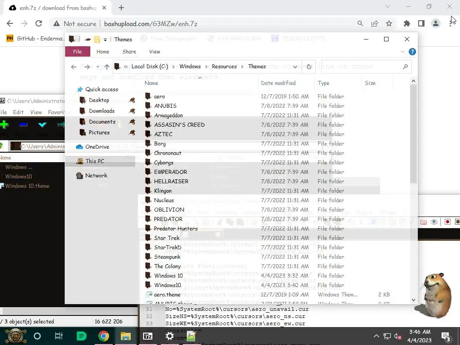The width and height of the screenshot is (460, 345).
Task: Open Chrome profile avatar
Action: click(x=436, y=23)
